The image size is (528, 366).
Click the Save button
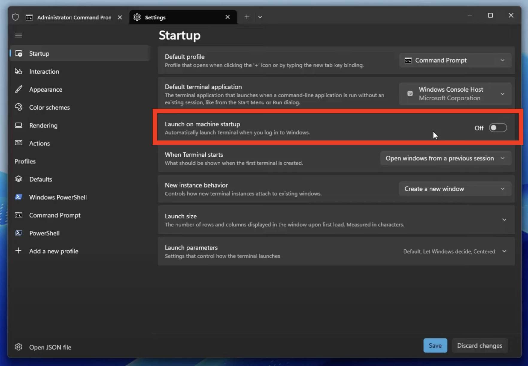435,346
